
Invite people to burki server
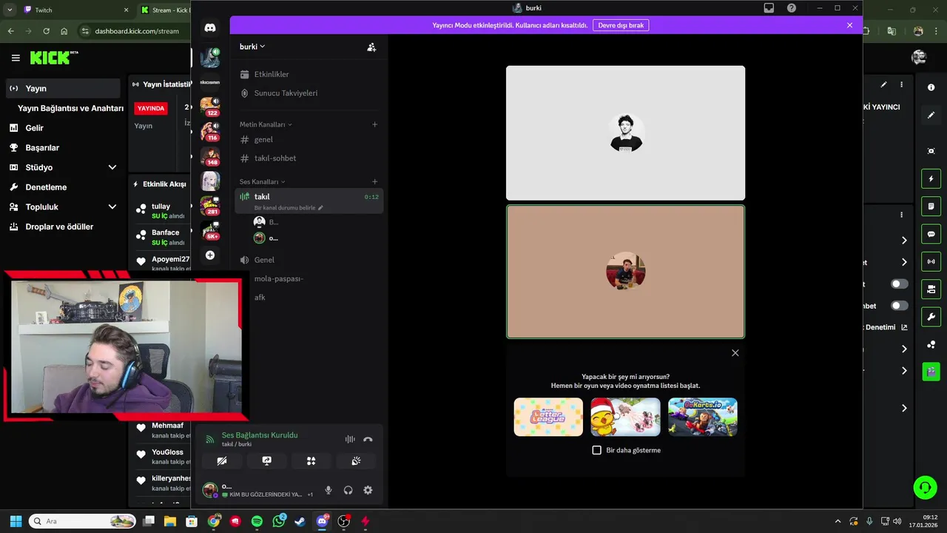(x=371, y=47)
